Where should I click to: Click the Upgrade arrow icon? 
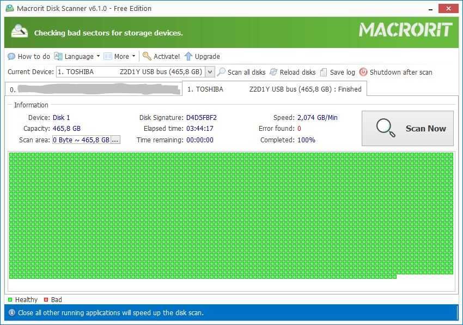(188, 56)
